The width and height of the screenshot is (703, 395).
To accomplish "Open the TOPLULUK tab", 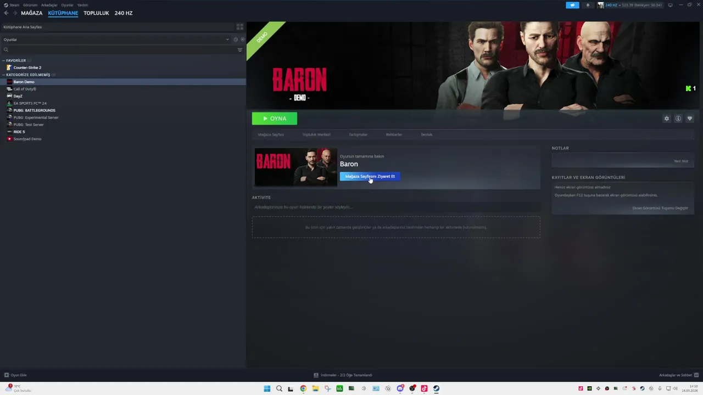I will pos(96,13).
